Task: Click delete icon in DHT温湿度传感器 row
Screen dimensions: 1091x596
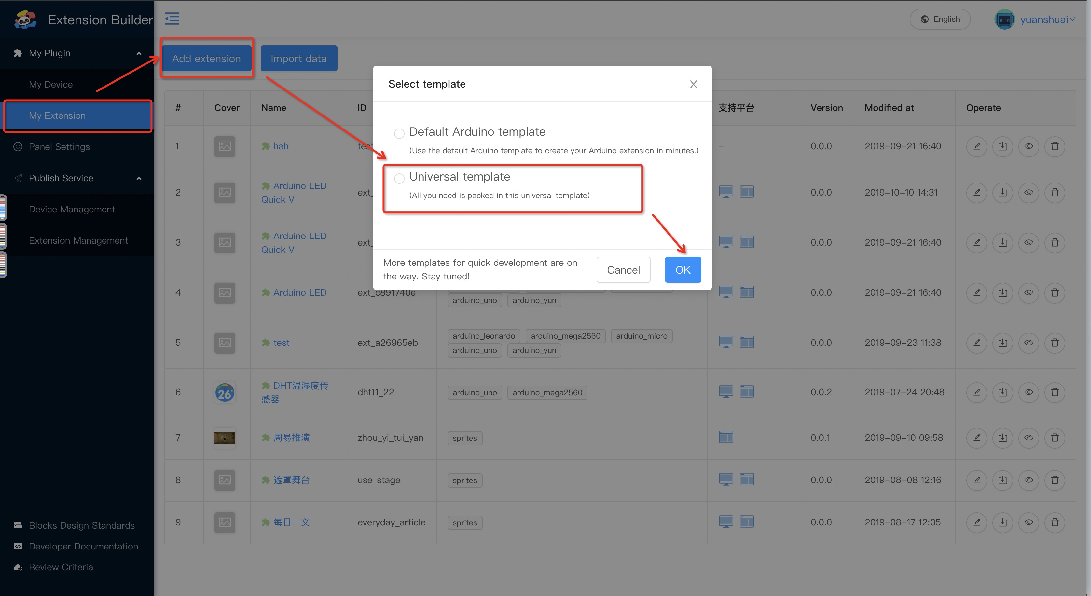Action: tap(1055, 392)
